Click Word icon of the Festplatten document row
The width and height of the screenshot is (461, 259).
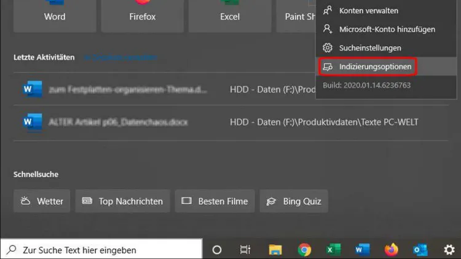[32, 89]
